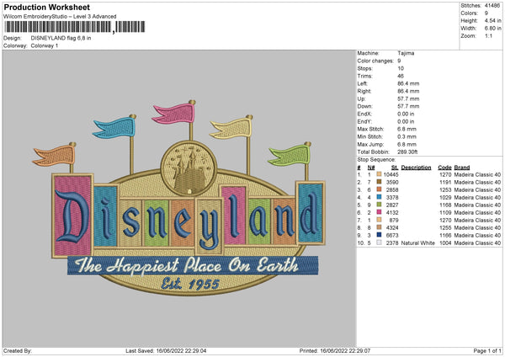Click the design name 'DISNEYLAND flag 6,8 in'
Viewport: 505px width, 357px height.
(x=61, y=38)
